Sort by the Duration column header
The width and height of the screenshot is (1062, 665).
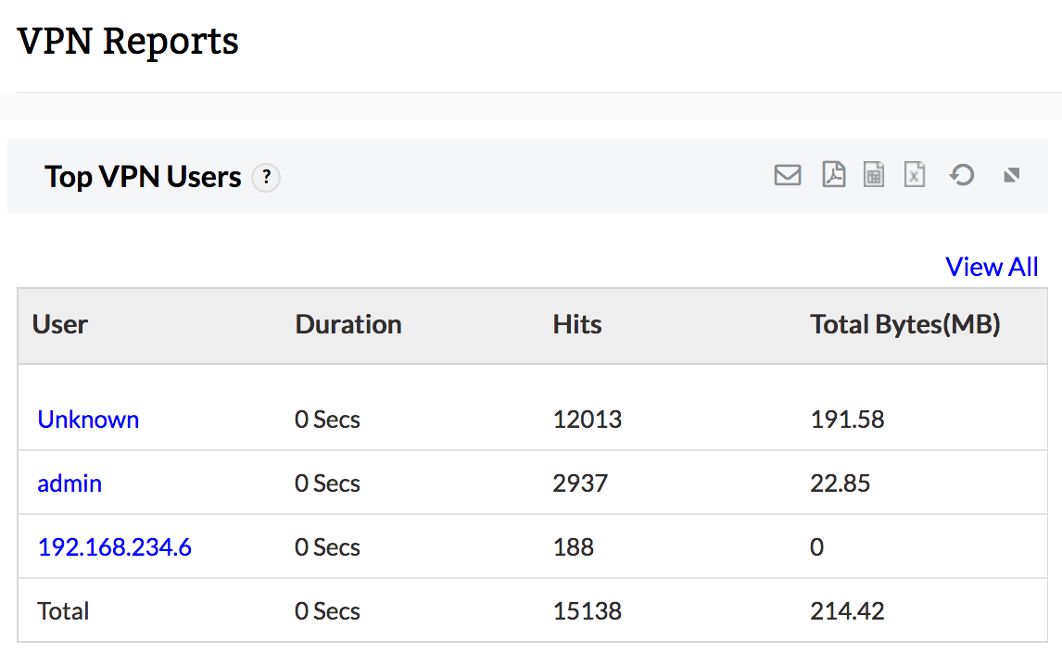(x=348, y=324)
